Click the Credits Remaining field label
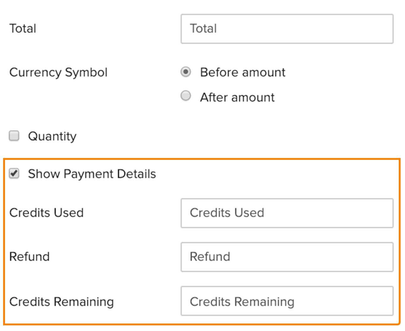Image resolution: width=405 pixels, height=331 pixels. tap(61, 302)
